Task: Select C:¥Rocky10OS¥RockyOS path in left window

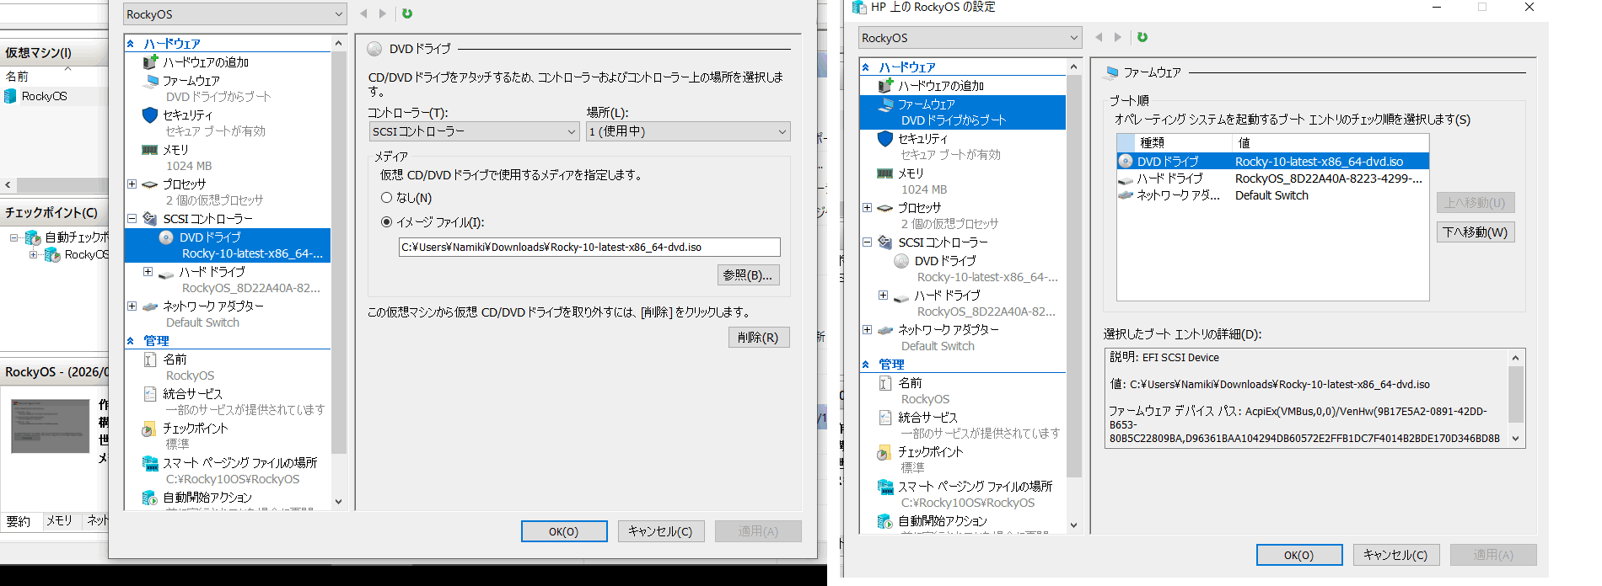Action: (233, 479)
